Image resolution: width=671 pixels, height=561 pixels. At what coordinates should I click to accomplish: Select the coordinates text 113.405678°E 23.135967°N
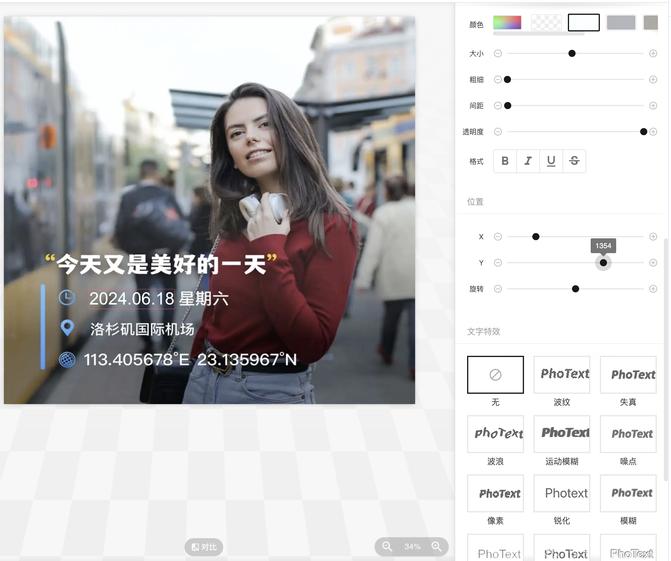coord(191,360)
